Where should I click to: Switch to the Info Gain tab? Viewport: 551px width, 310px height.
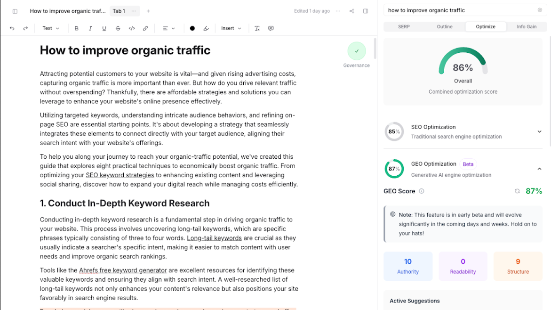[x=527, y=26]
